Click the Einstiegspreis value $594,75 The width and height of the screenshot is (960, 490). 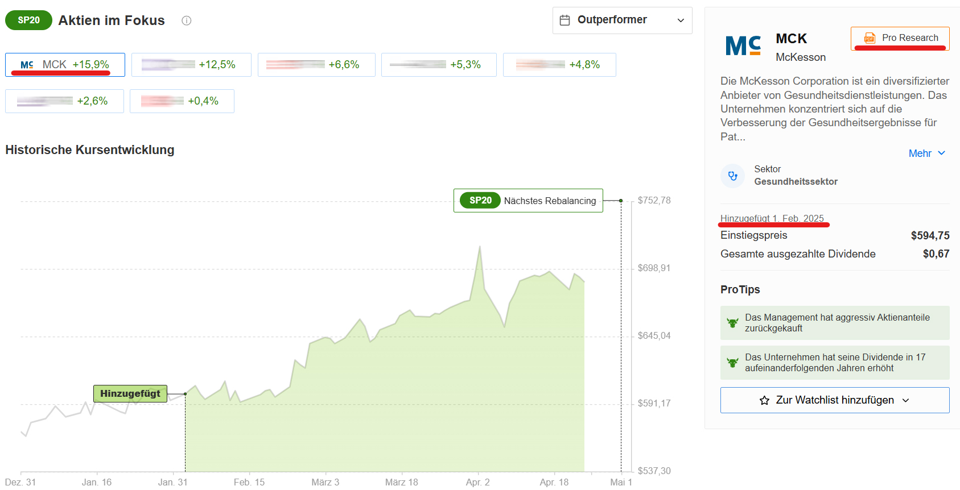(930, 235)
